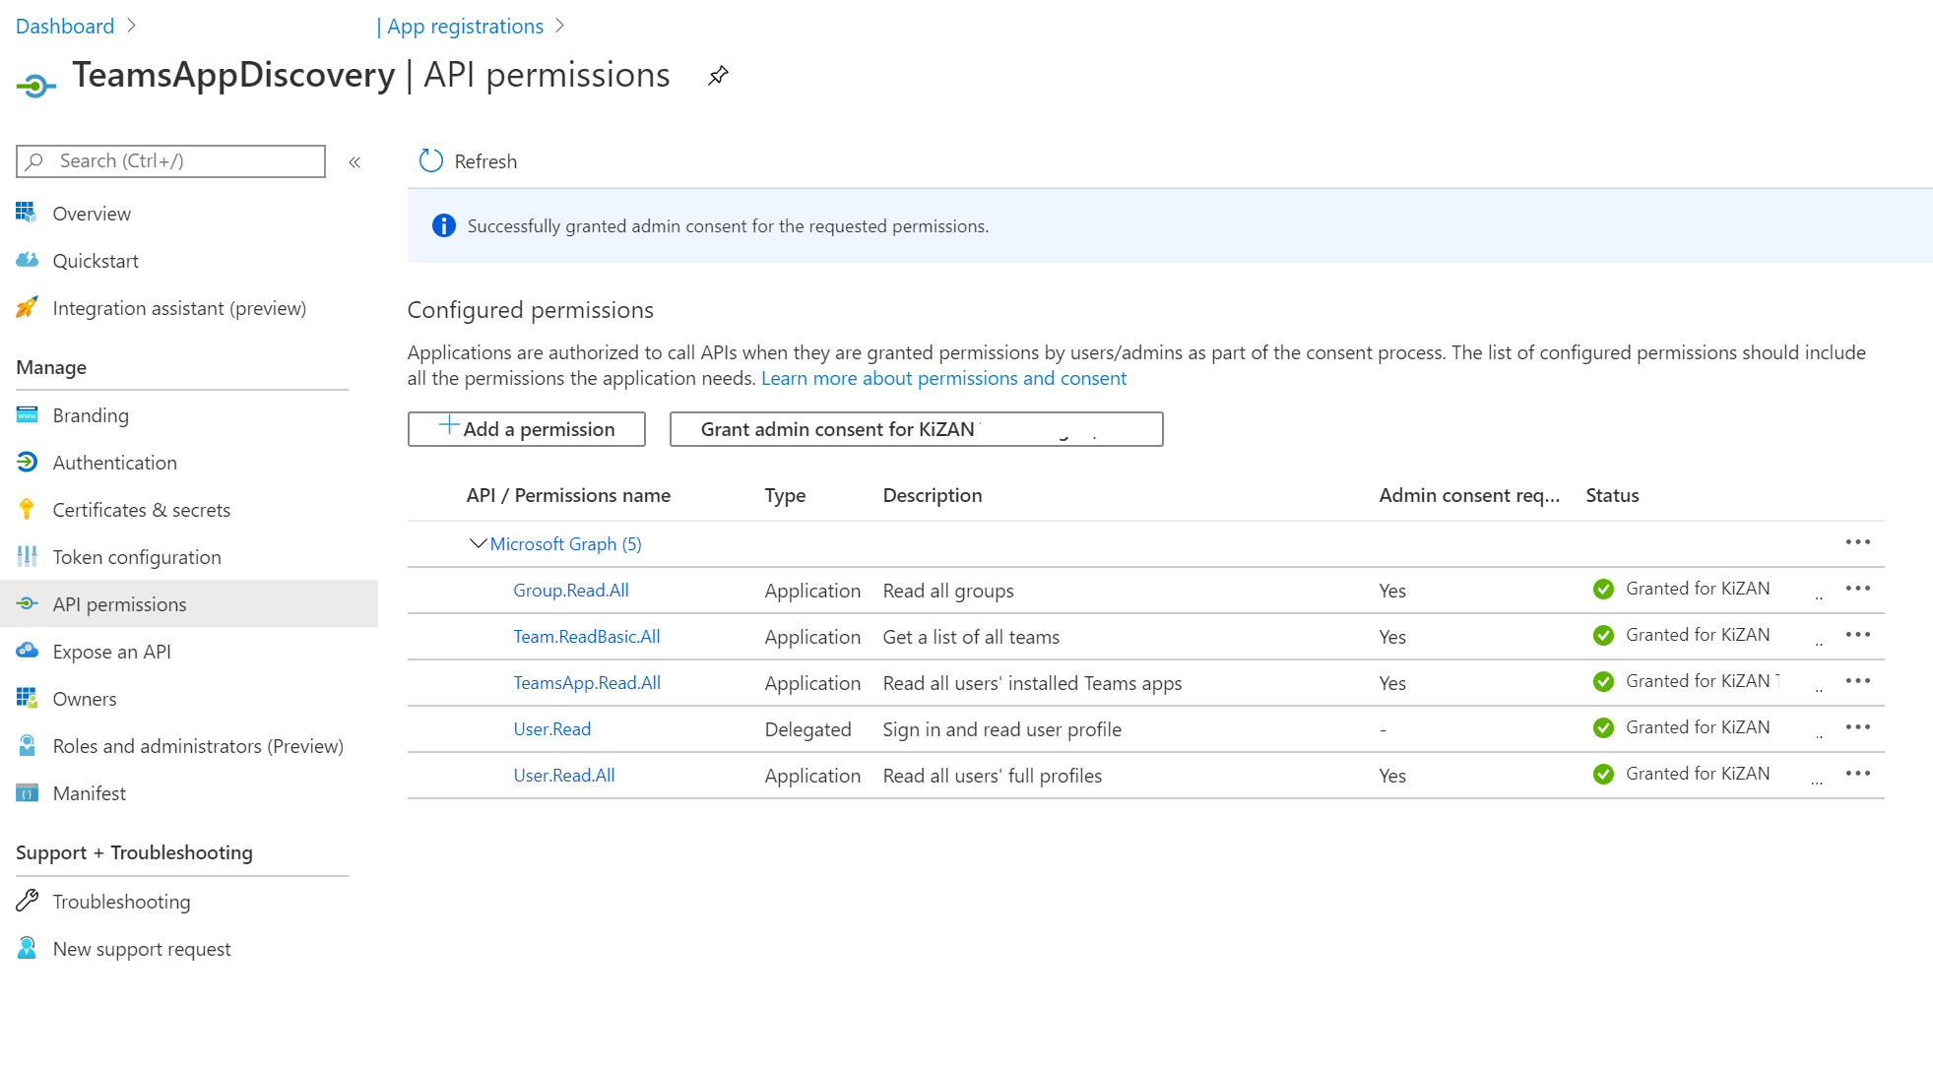This screenshot has width=1933, height=1066.
Task: Click the Type column header
Action: pyautogui.click(x=785, y=496)
